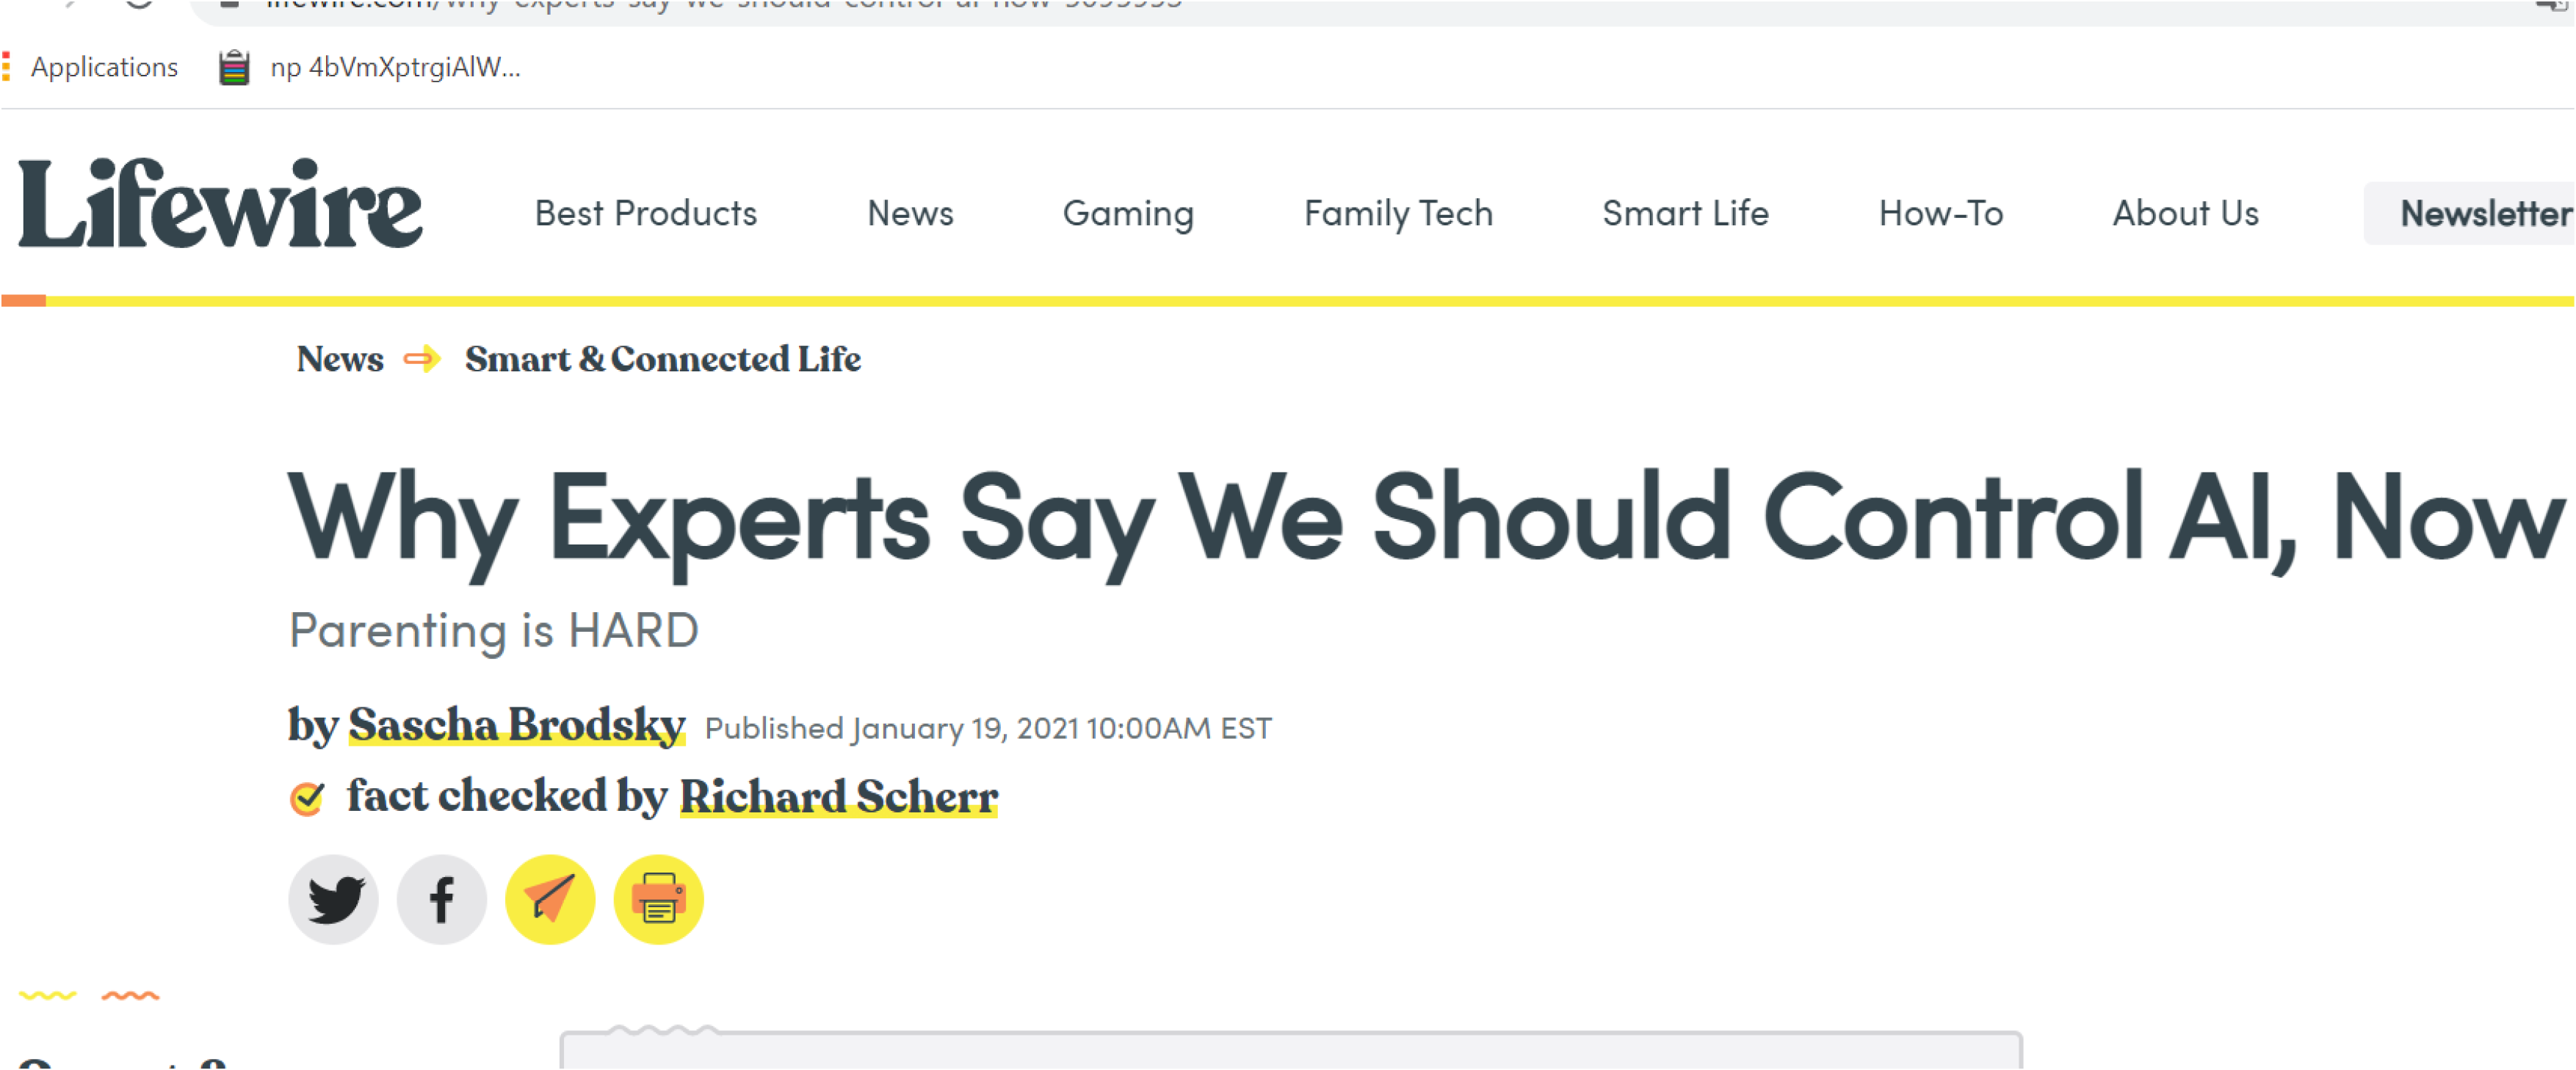
Task: Click the News breadcrumb link
Action: point(340,360)
